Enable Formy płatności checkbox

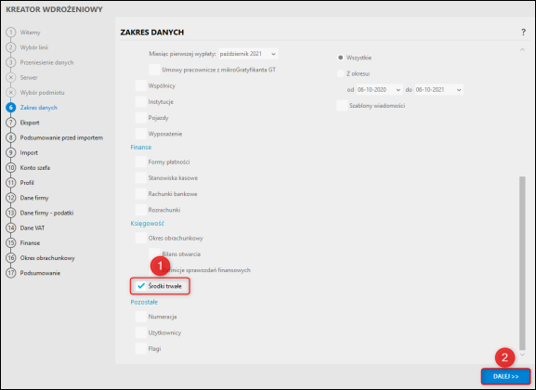141,162
